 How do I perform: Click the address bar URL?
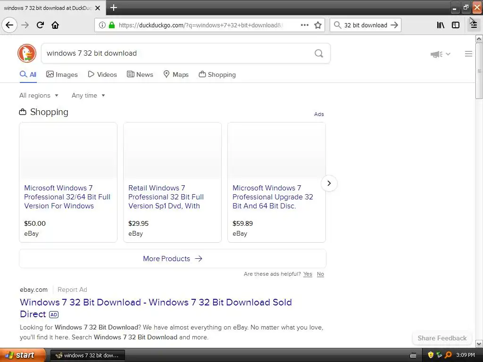coord(201,25)
